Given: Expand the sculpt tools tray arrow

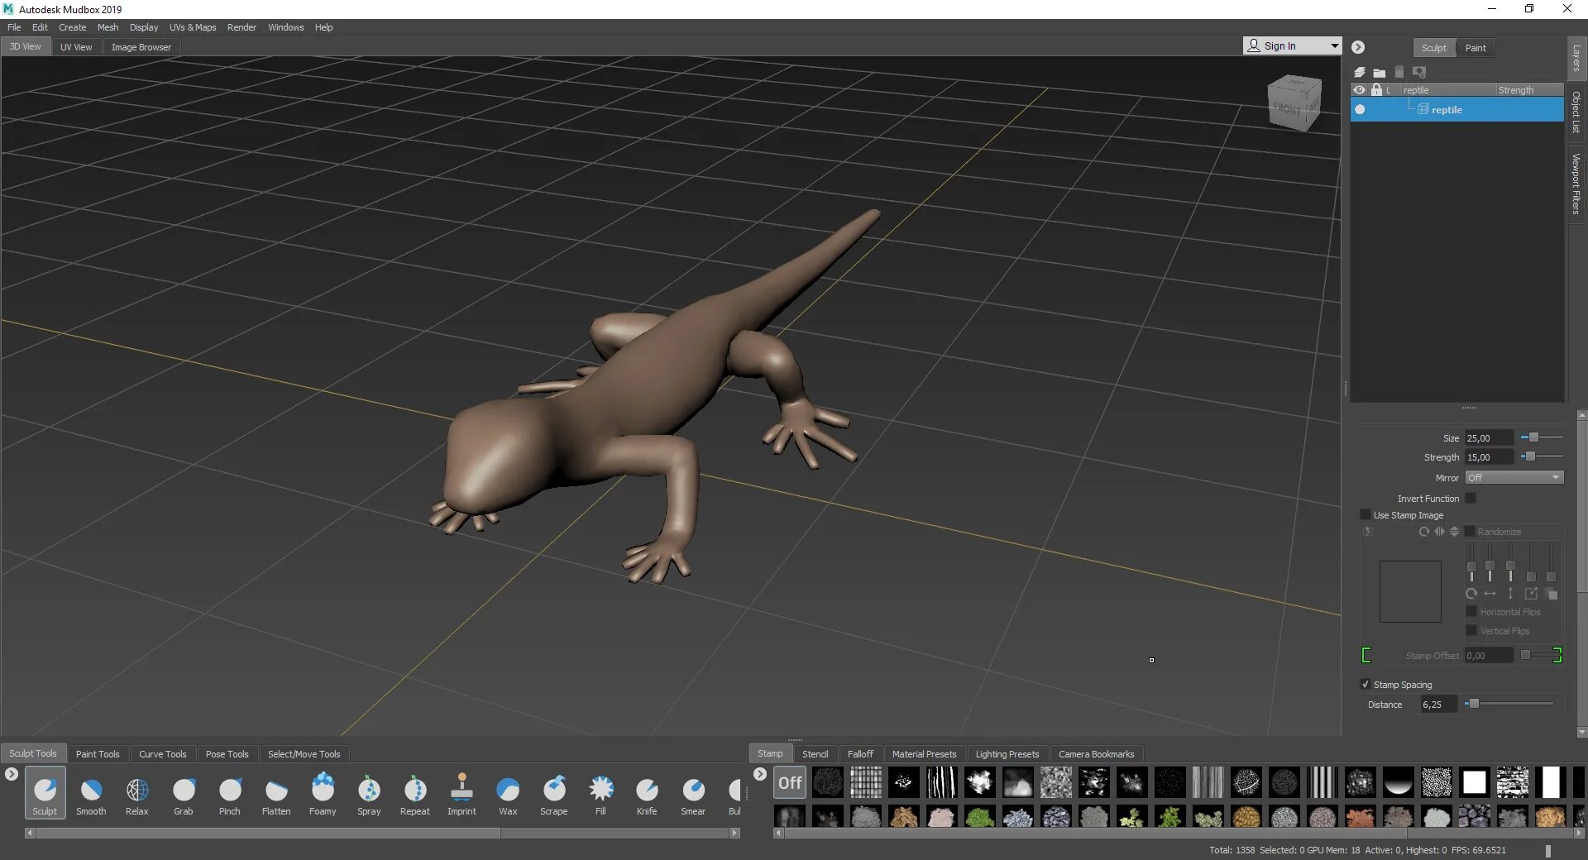Looking at the screenshot, I should [12, 774].
